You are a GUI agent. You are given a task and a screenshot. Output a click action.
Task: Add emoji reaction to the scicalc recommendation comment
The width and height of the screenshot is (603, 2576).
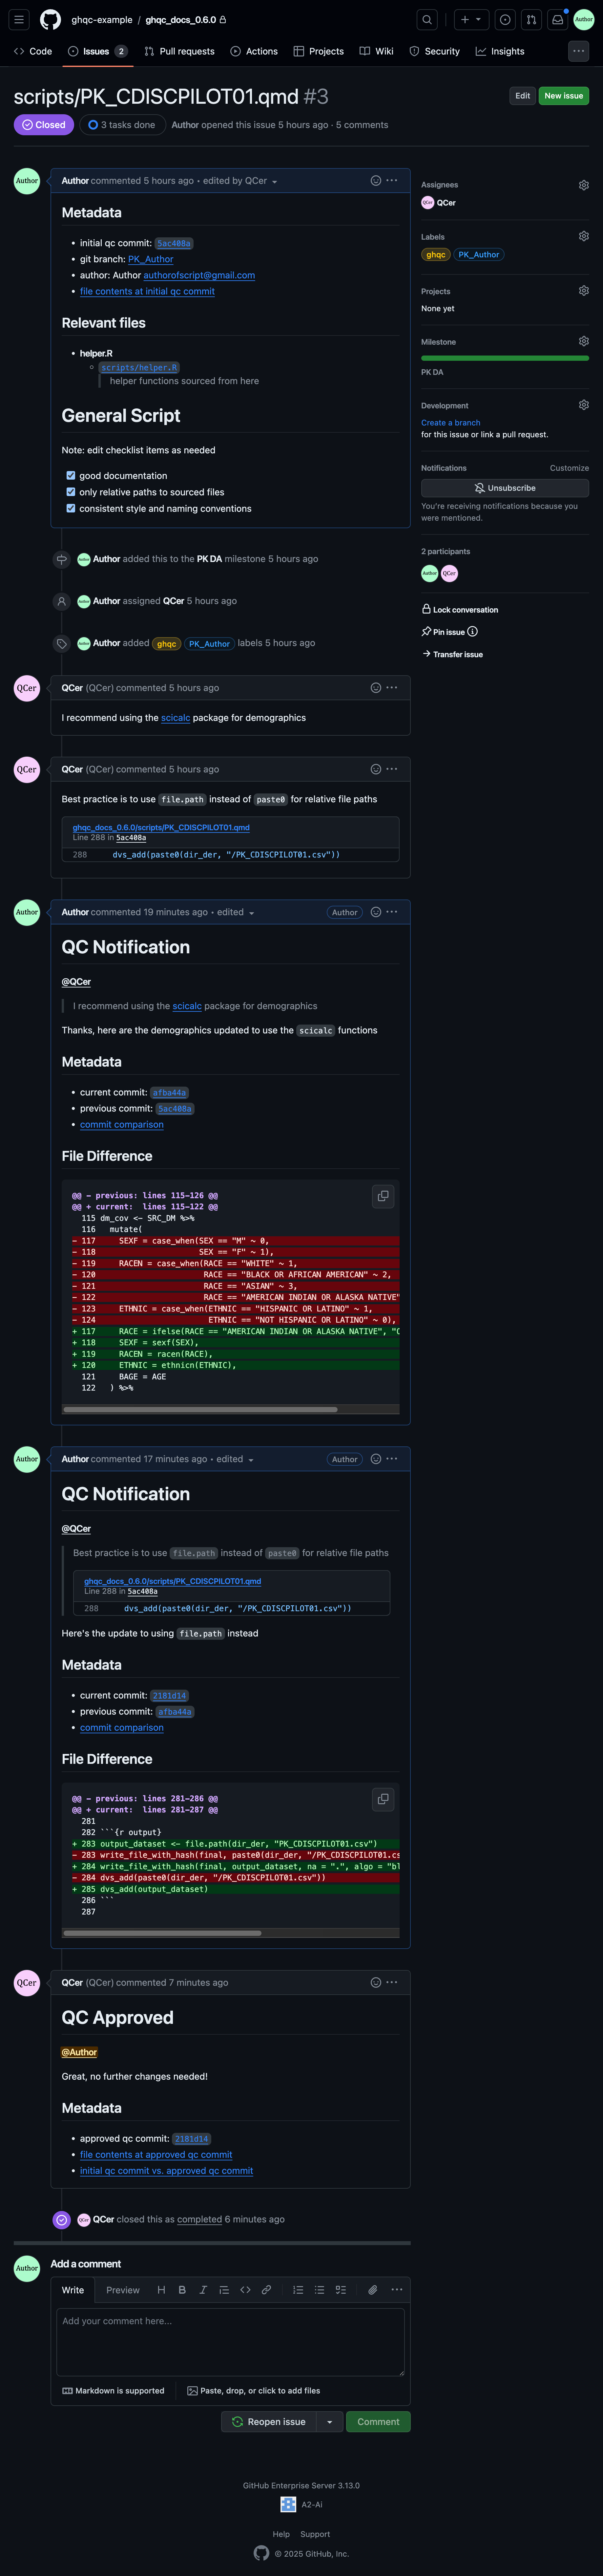pos(376,688)
